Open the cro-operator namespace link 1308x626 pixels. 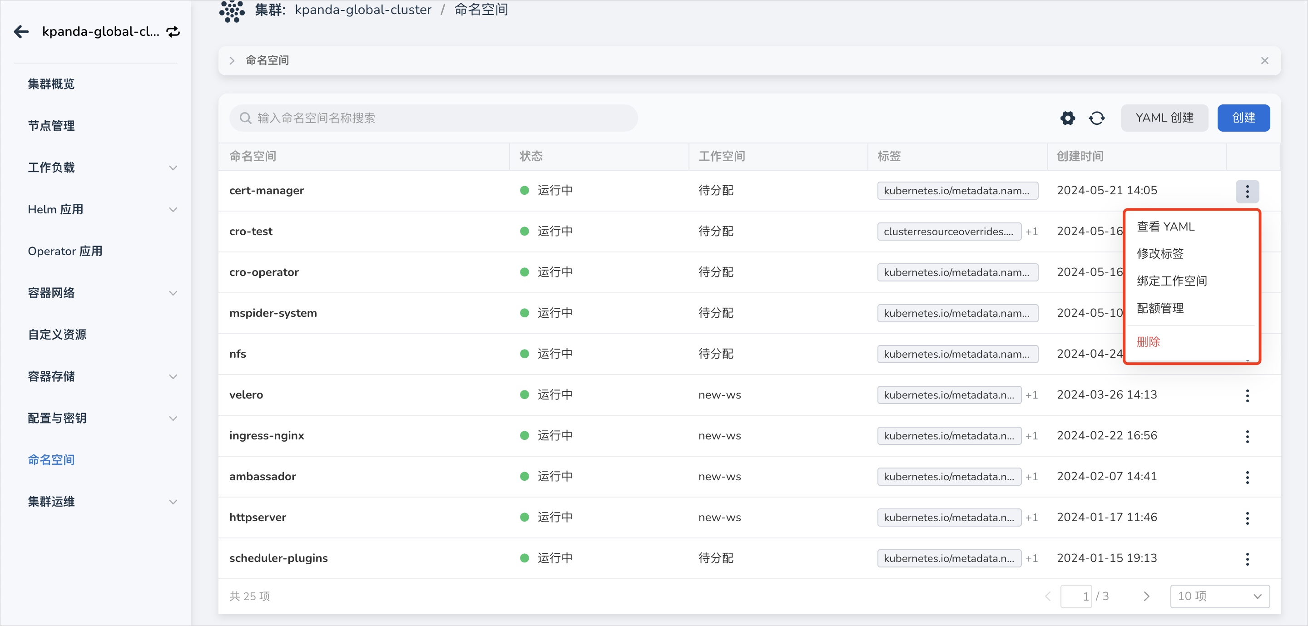[264, 273]
